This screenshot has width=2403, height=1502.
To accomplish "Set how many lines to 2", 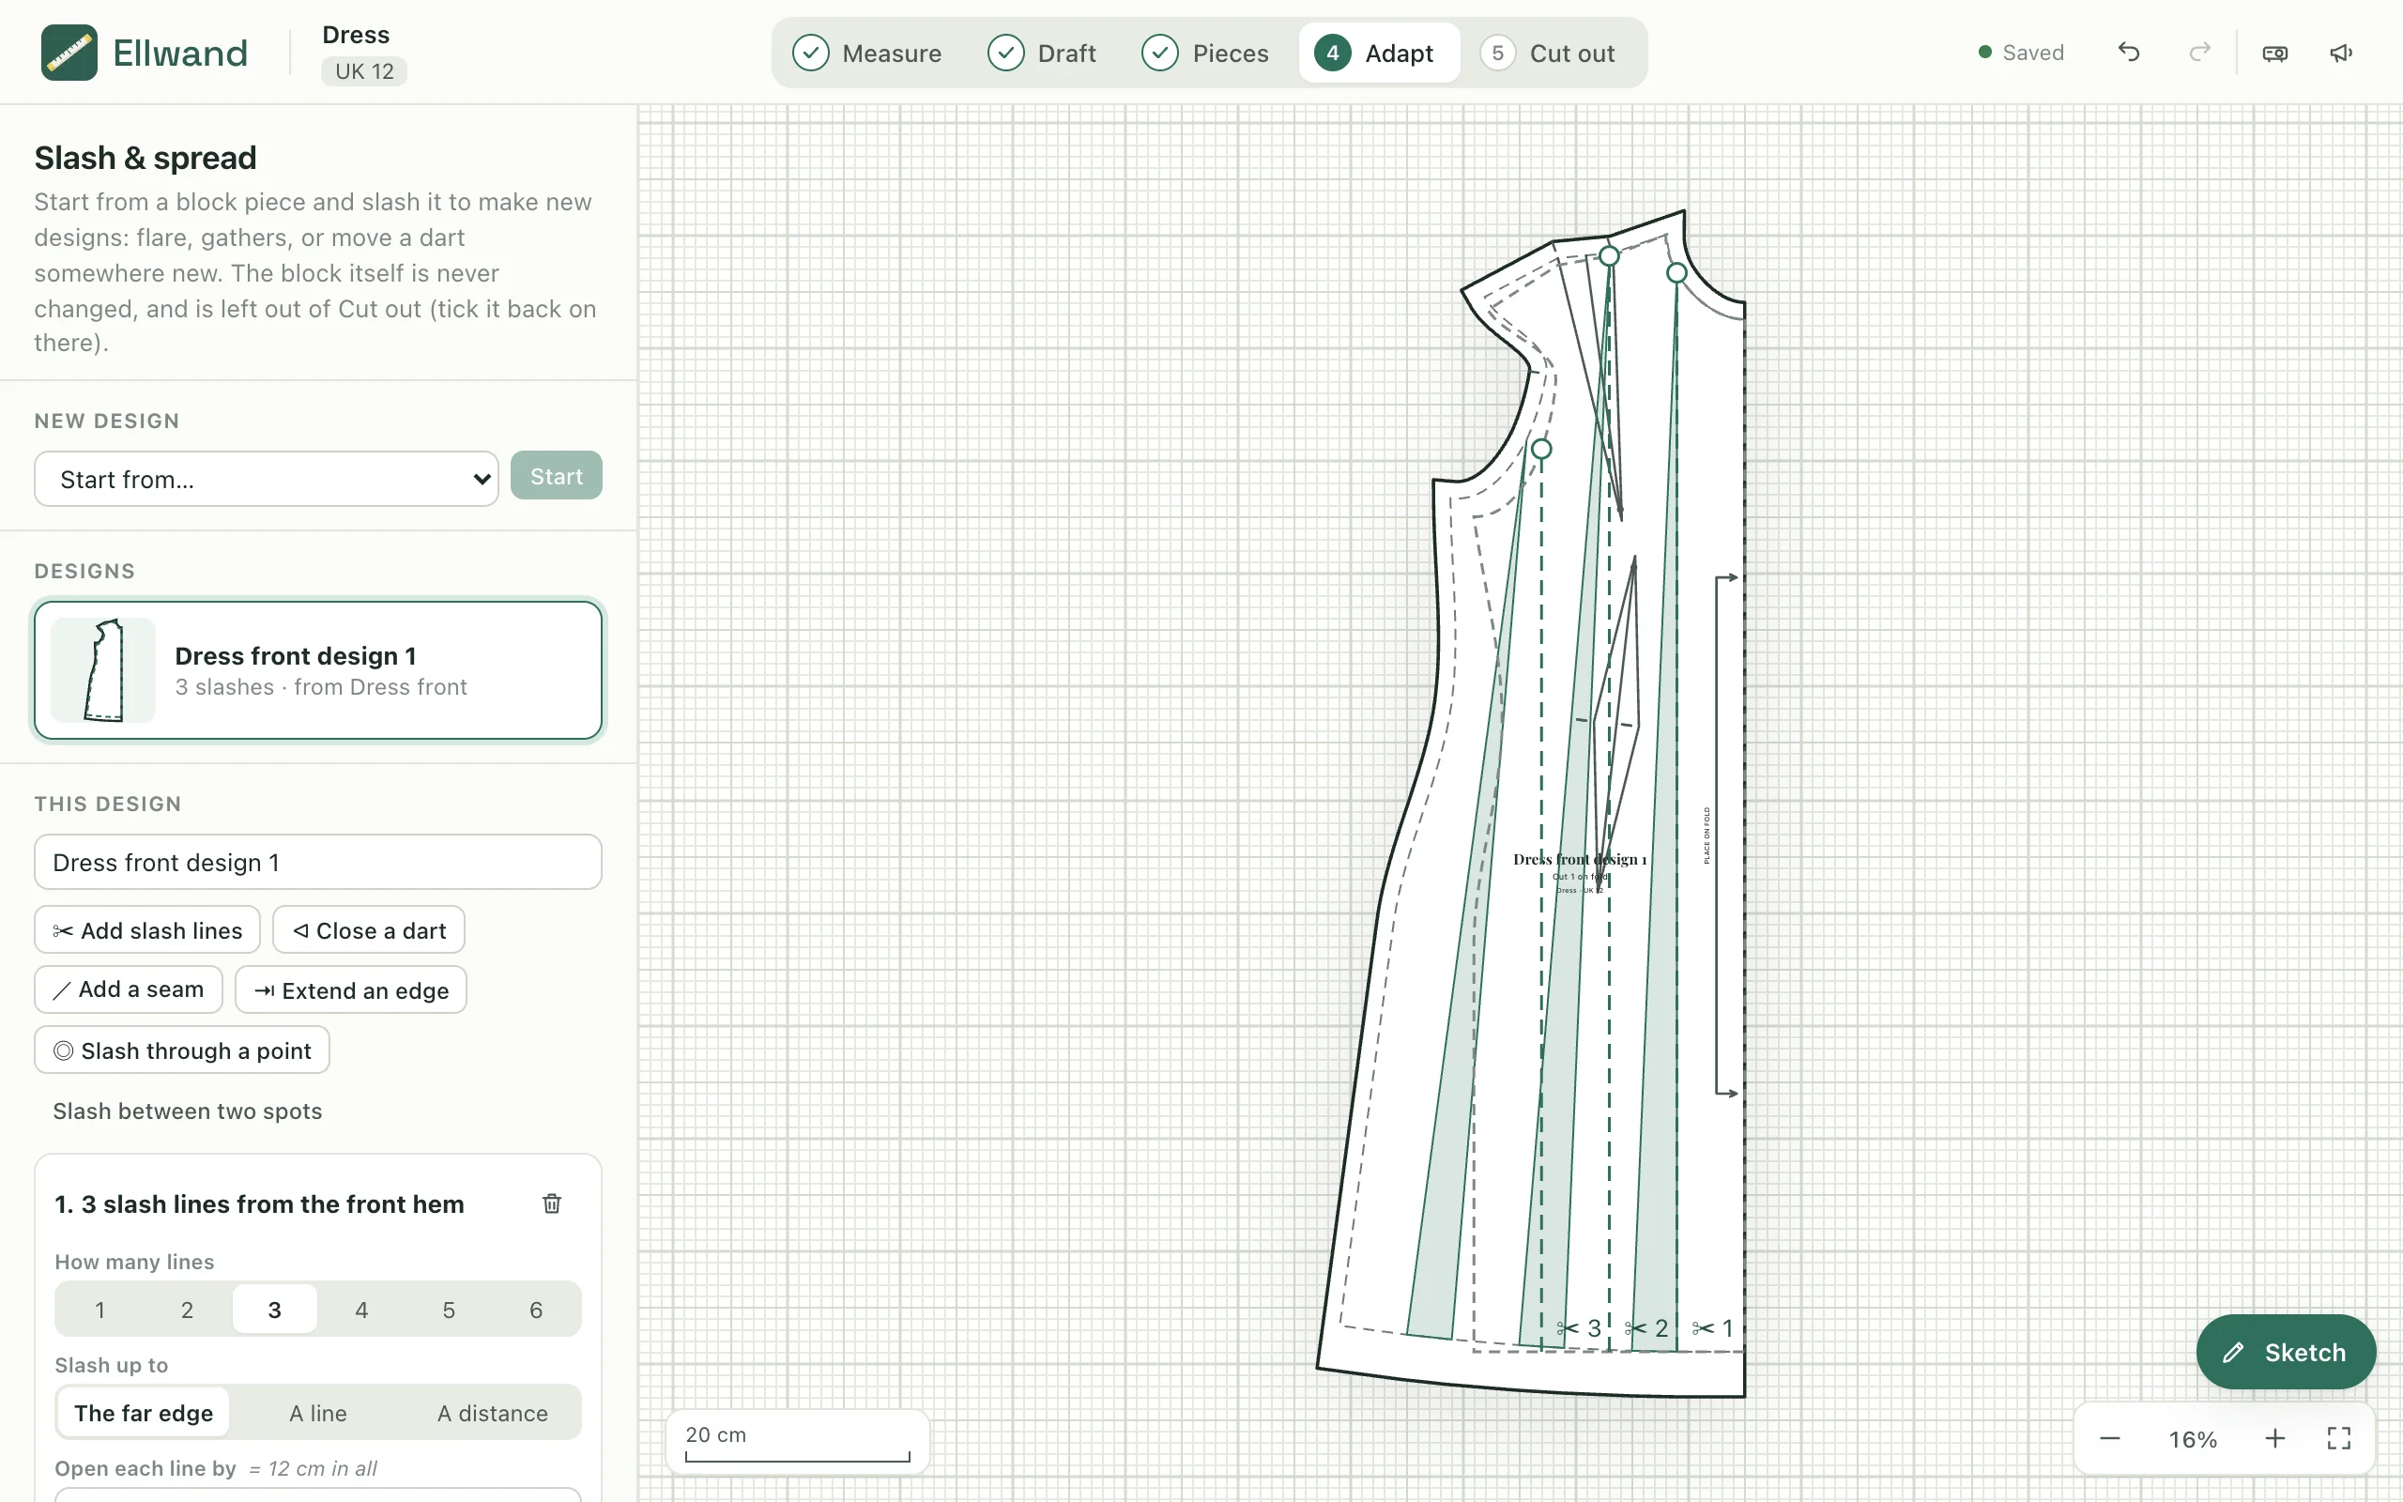I will coord(187,1310).
